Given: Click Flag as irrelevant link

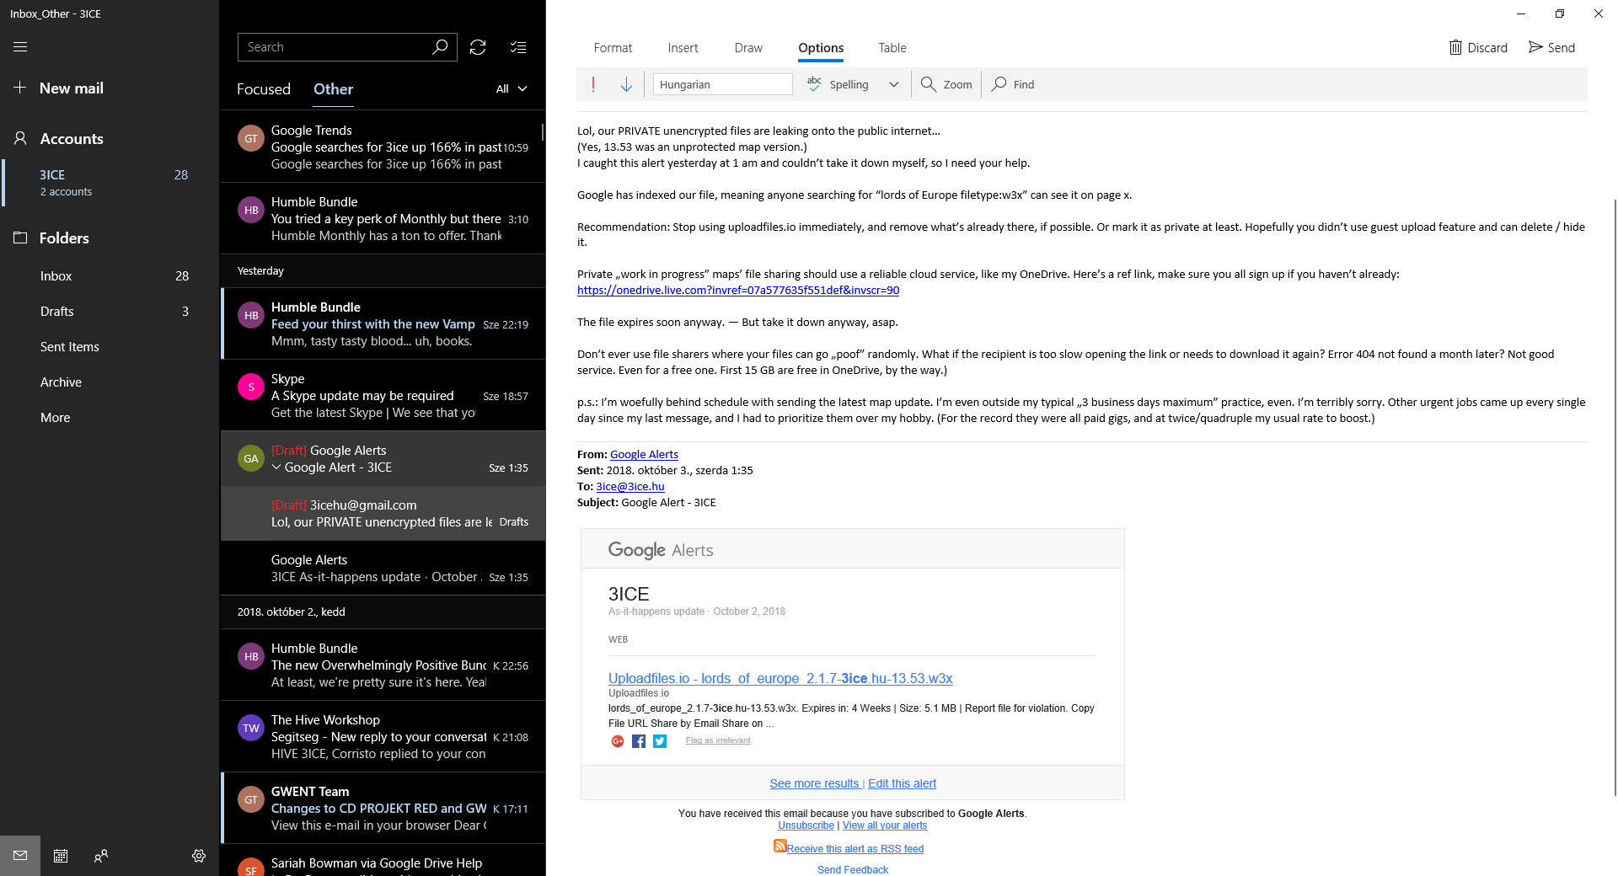Looking at the screenshot, I should [x=718, y=740].
